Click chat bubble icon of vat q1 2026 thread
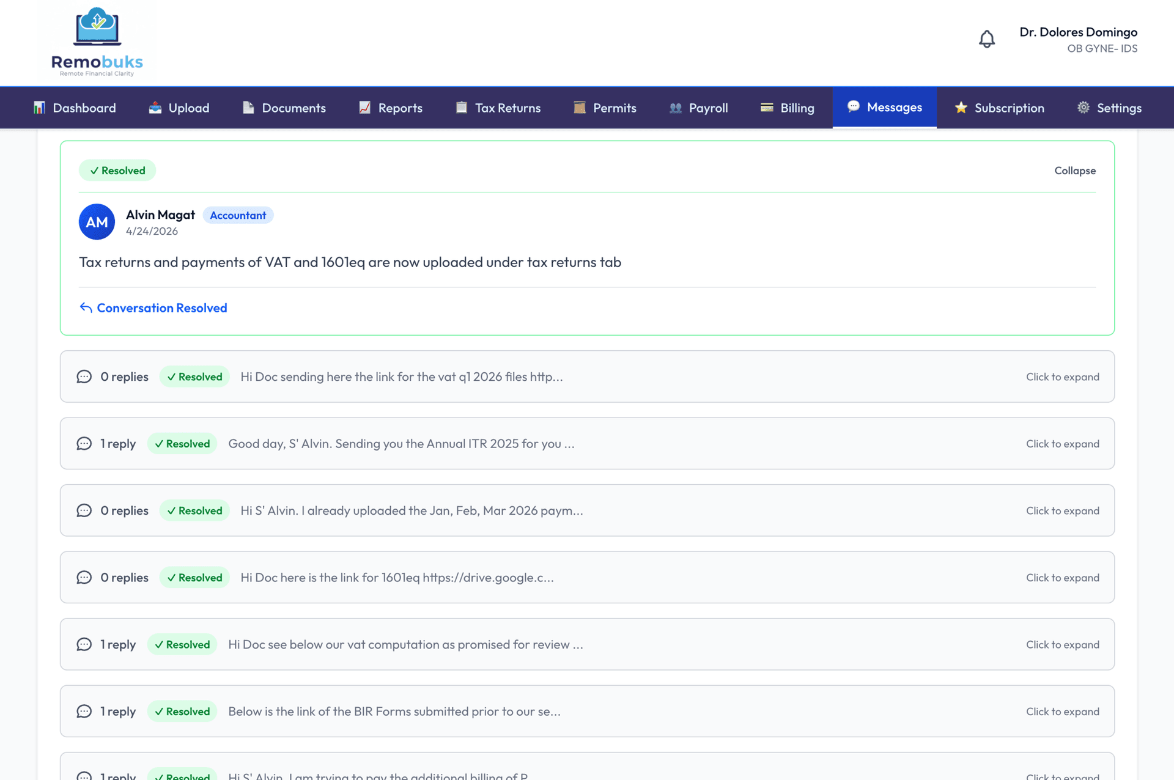Viewport: 1174px width, 780px height. (x=84, y=377)
